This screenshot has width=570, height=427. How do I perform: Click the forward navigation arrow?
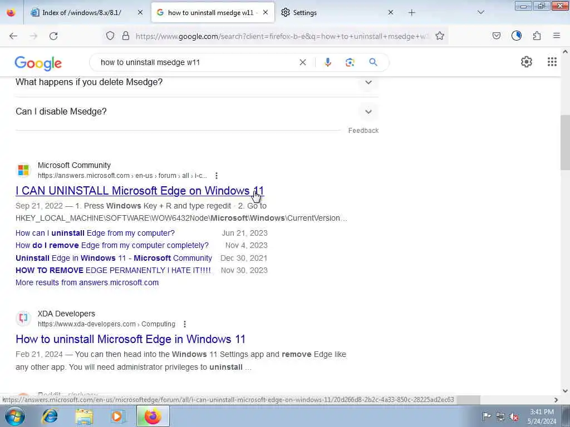33,36
